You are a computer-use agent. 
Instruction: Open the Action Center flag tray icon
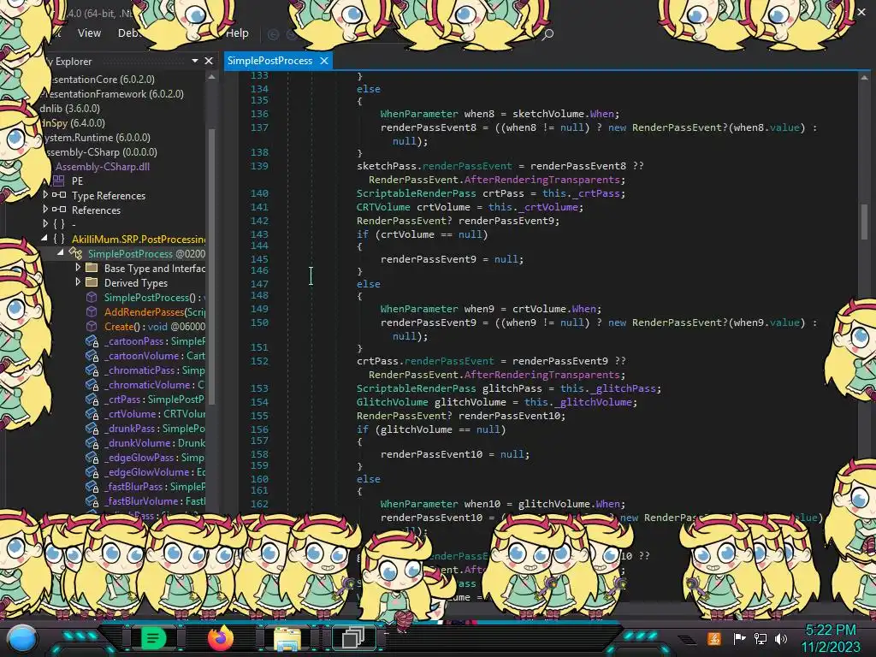pyautogui.click(x=739, y=638)
